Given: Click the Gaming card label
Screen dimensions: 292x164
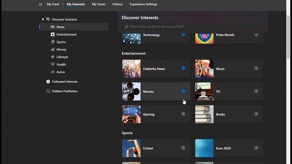Looking at the screenshot, I should pyautogui.click(x=149, y=114).
